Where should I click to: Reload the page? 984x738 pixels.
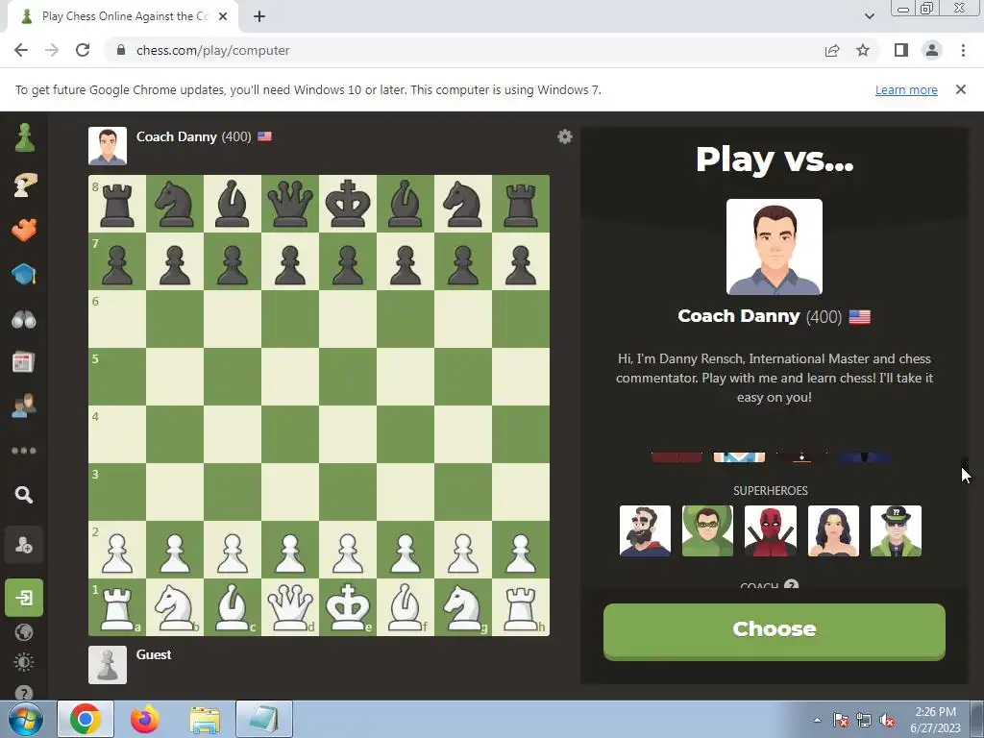click(83, 50)
